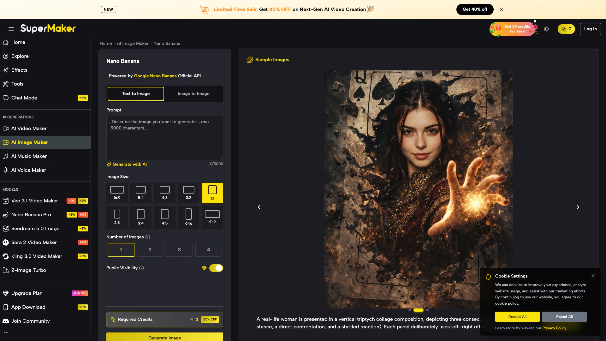Show previous sample image
Viewport: 606px width, 341px height.
259,207
